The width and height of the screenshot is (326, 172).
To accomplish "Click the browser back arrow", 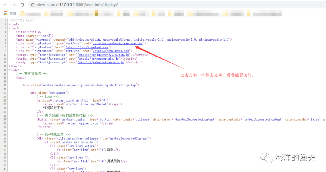I will coord(5,5).
